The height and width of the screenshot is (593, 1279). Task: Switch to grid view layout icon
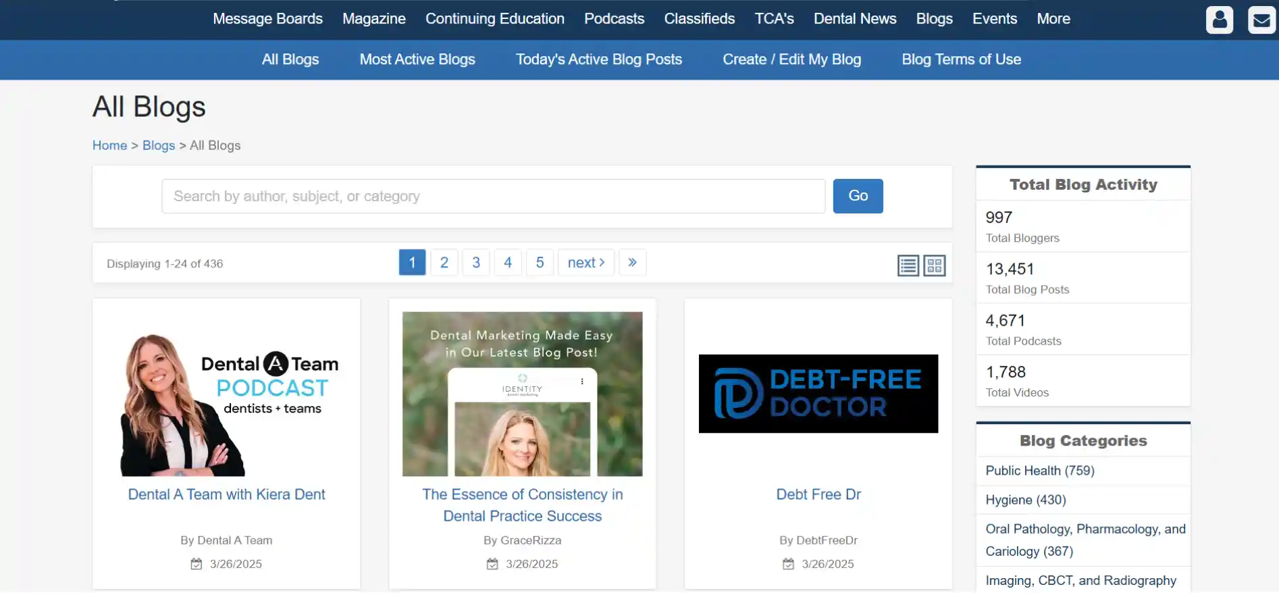[935, 266]
